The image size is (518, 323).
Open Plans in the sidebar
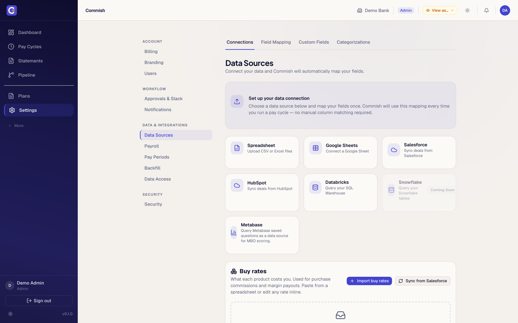(39, 96)
